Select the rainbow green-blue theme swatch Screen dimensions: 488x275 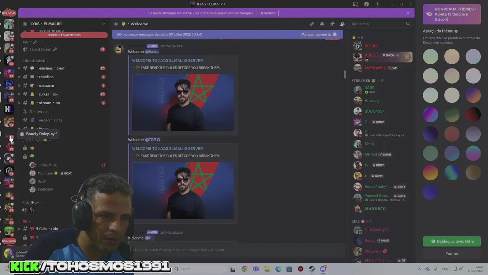[x=452, y=173]
